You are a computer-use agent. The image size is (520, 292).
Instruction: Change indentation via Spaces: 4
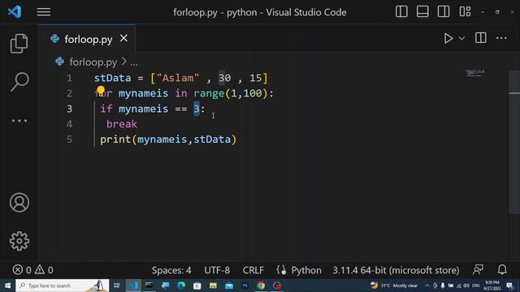pos(171,270)
